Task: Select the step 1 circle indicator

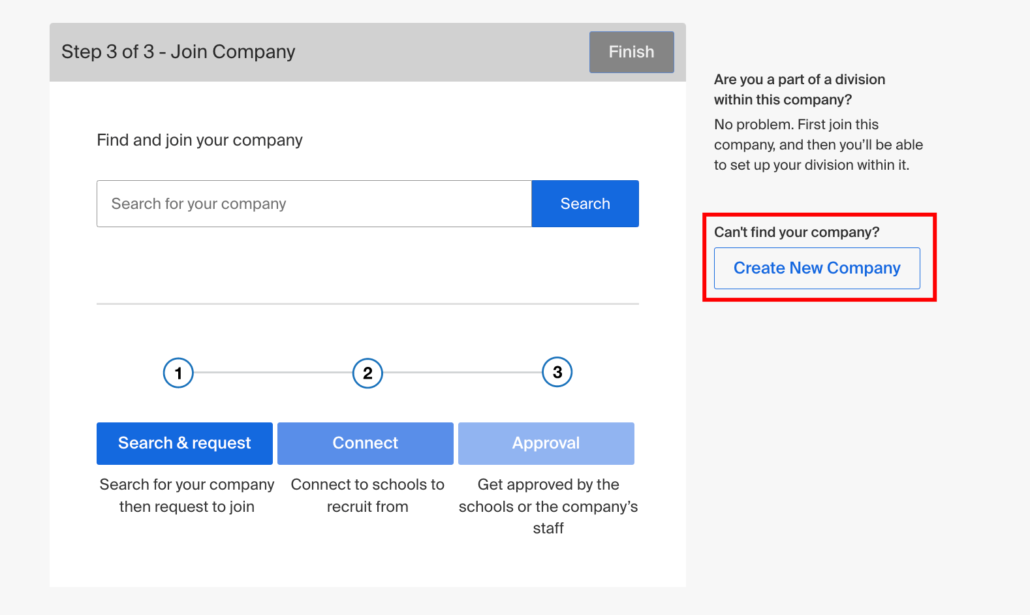Action: (178, 373)
